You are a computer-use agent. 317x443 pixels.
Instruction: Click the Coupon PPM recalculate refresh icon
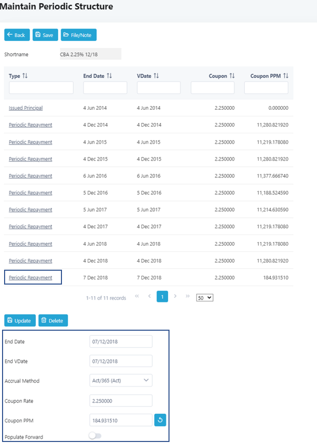point(160,420)
